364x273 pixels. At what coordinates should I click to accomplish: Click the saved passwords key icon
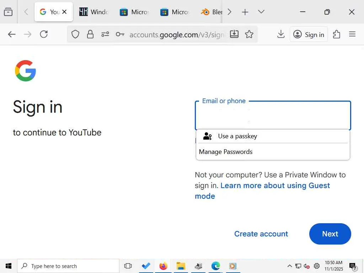pos(120,34)
